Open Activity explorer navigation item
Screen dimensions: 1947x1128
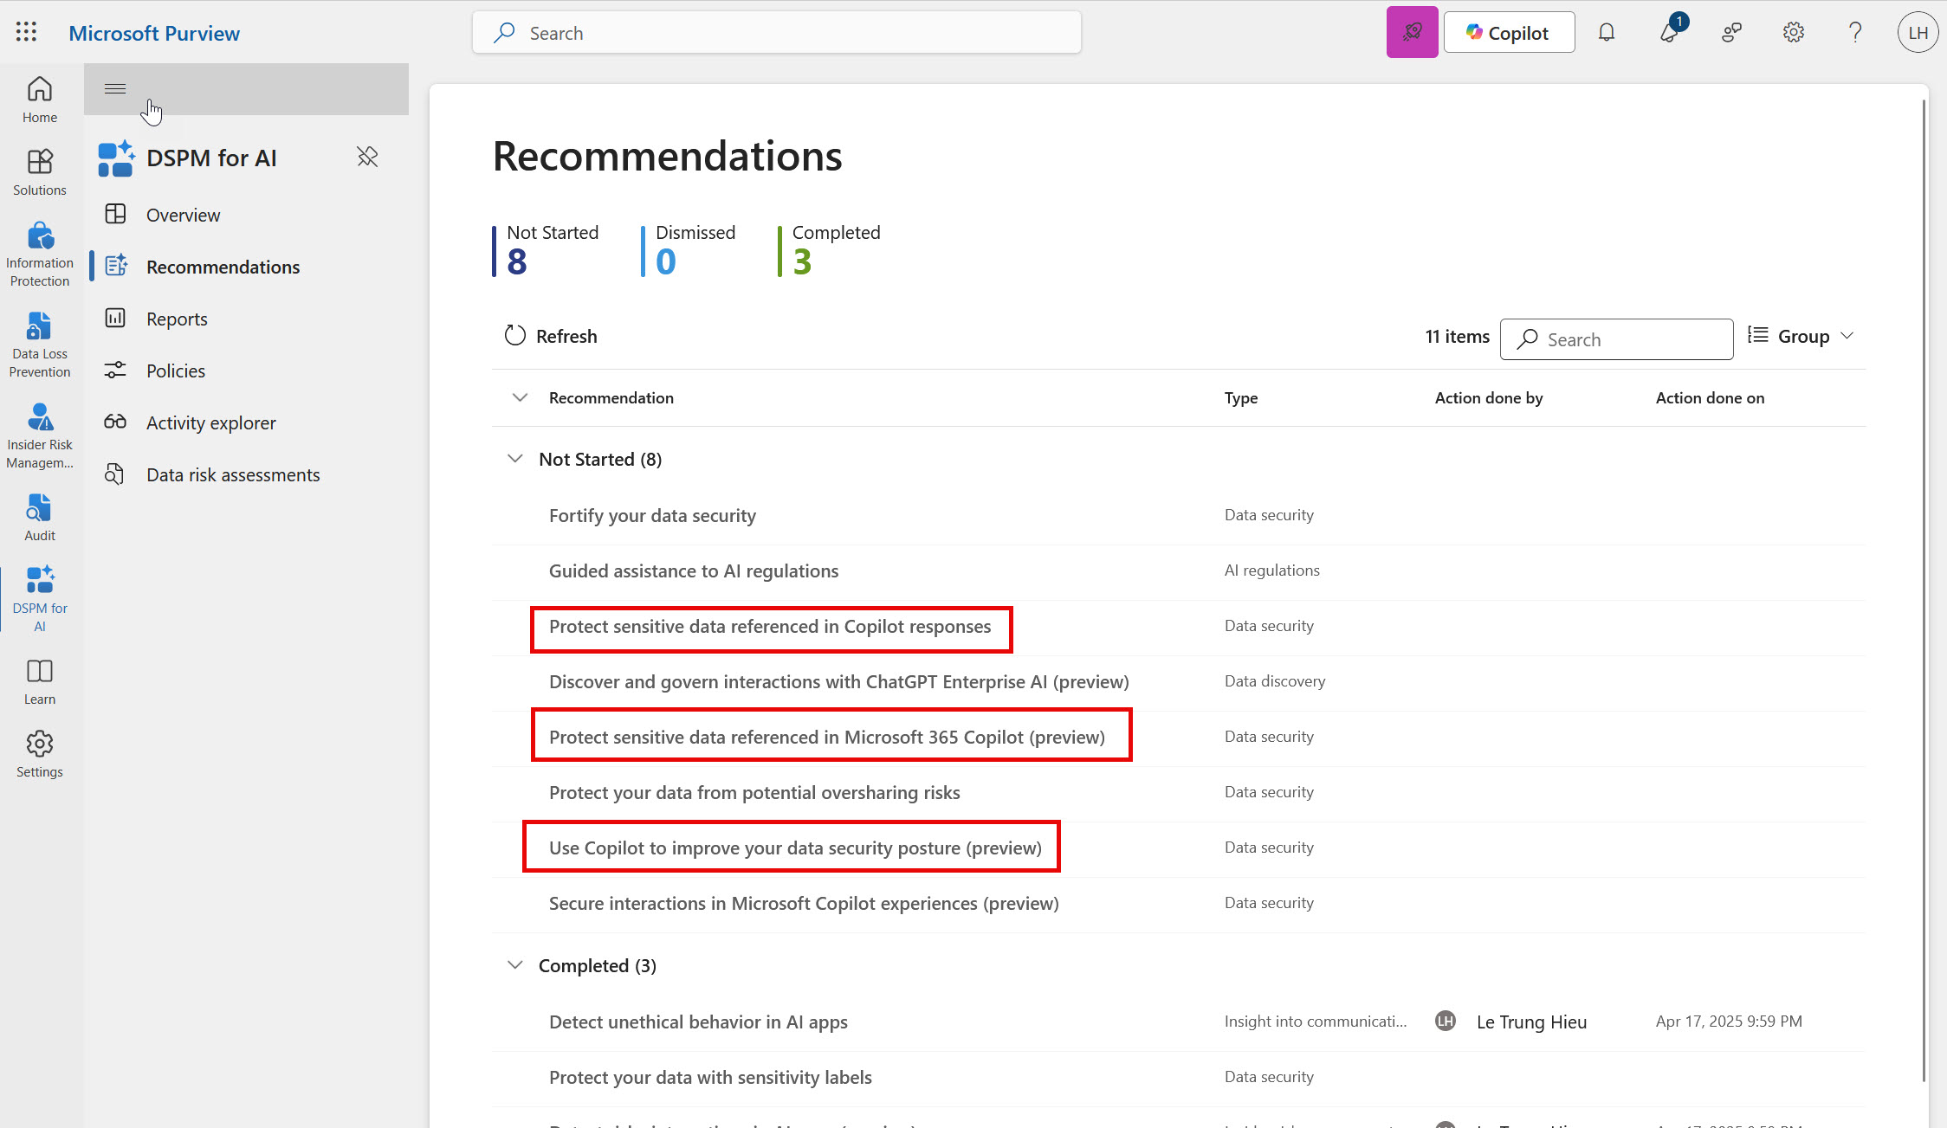coord(211,422)
